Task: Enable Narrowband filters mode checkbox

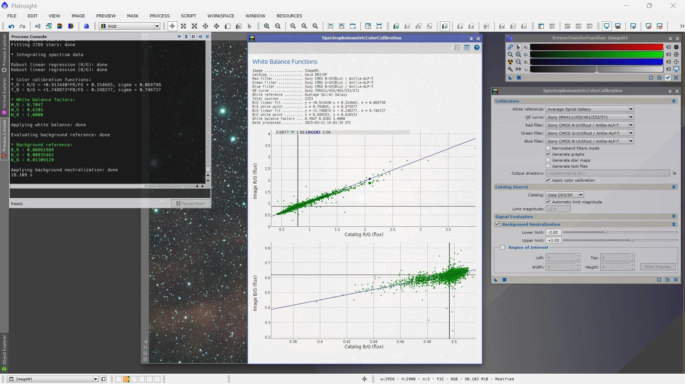Action: 548,148
